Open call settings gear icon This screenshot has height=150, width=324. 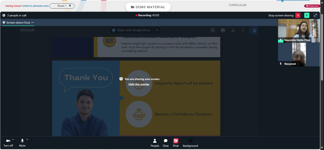tap(4, 16)
